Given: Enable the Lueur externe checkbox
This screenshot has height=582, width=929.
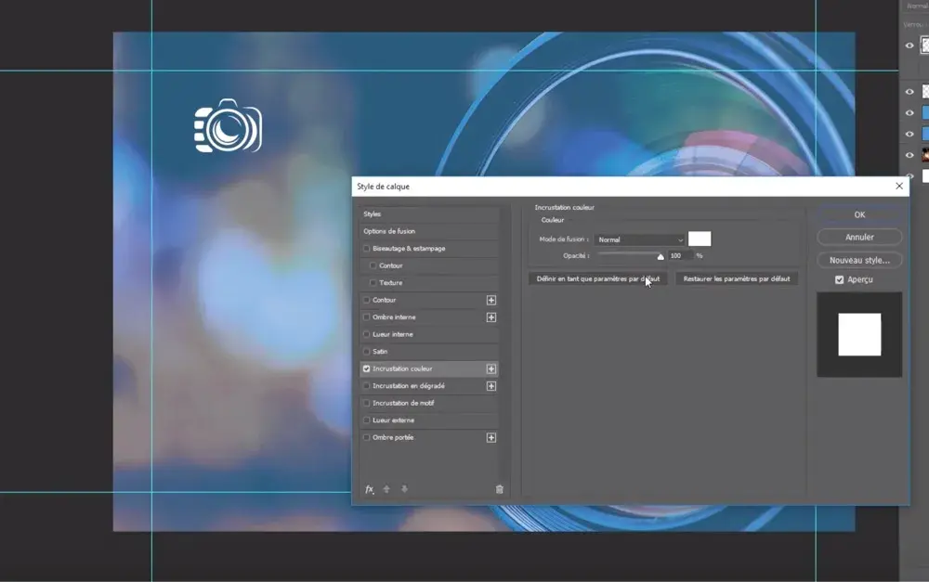Looking at the screenshot, I should pos(366,420).
